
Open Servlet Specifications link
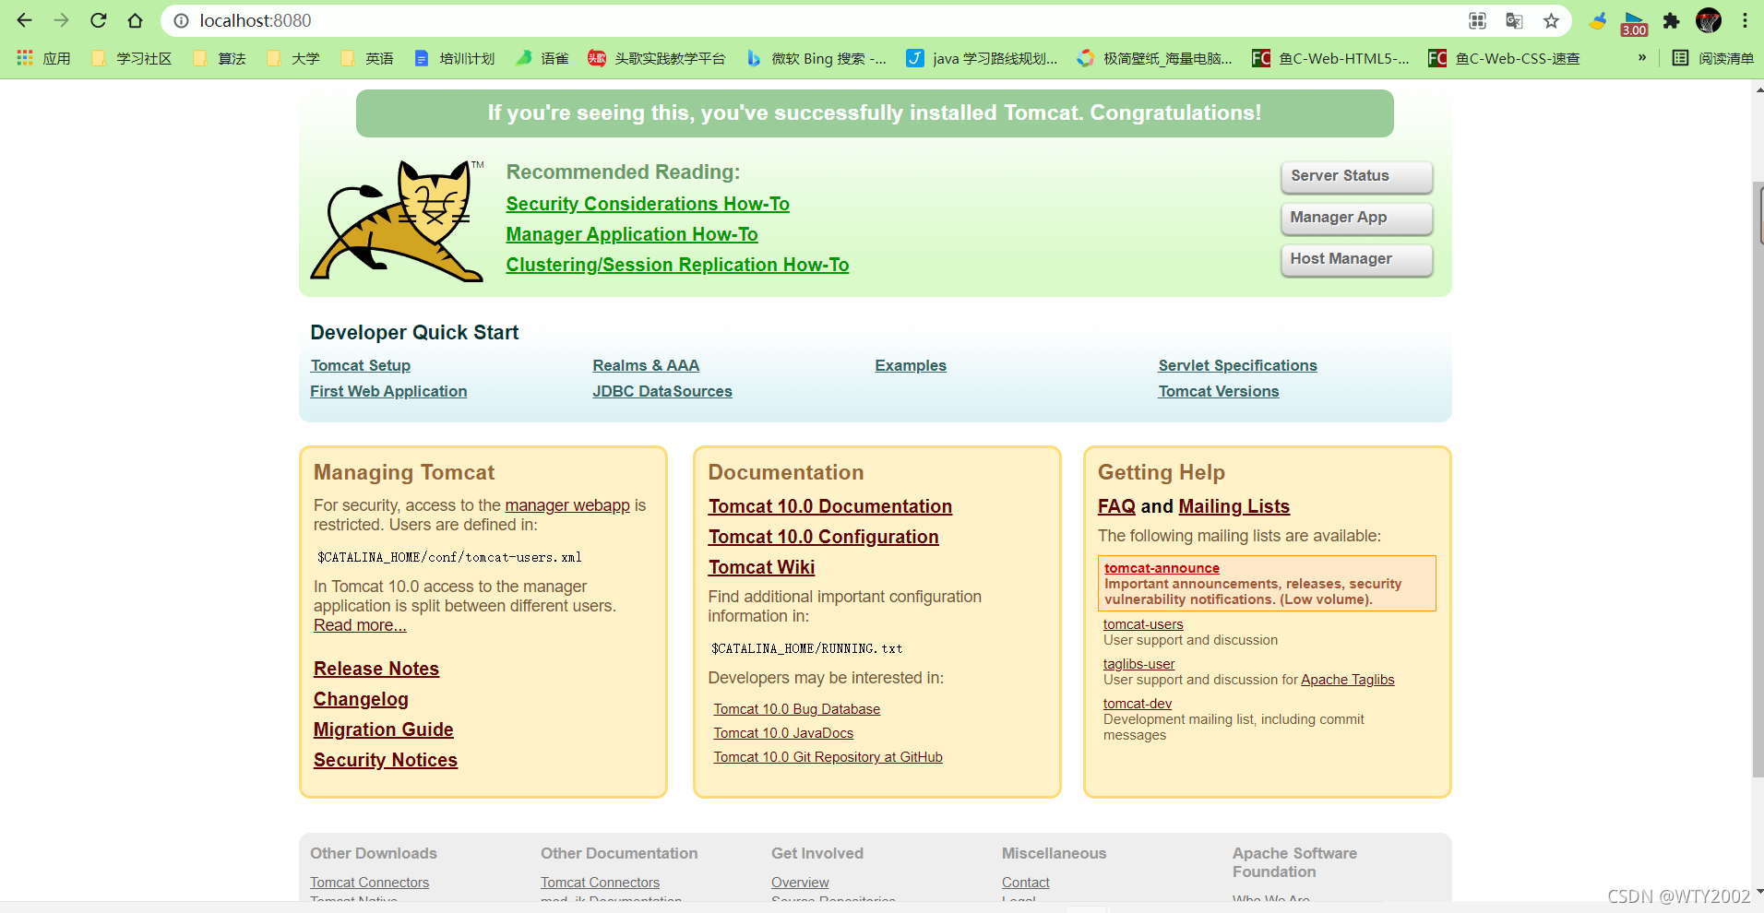[x=1238, y=365]
